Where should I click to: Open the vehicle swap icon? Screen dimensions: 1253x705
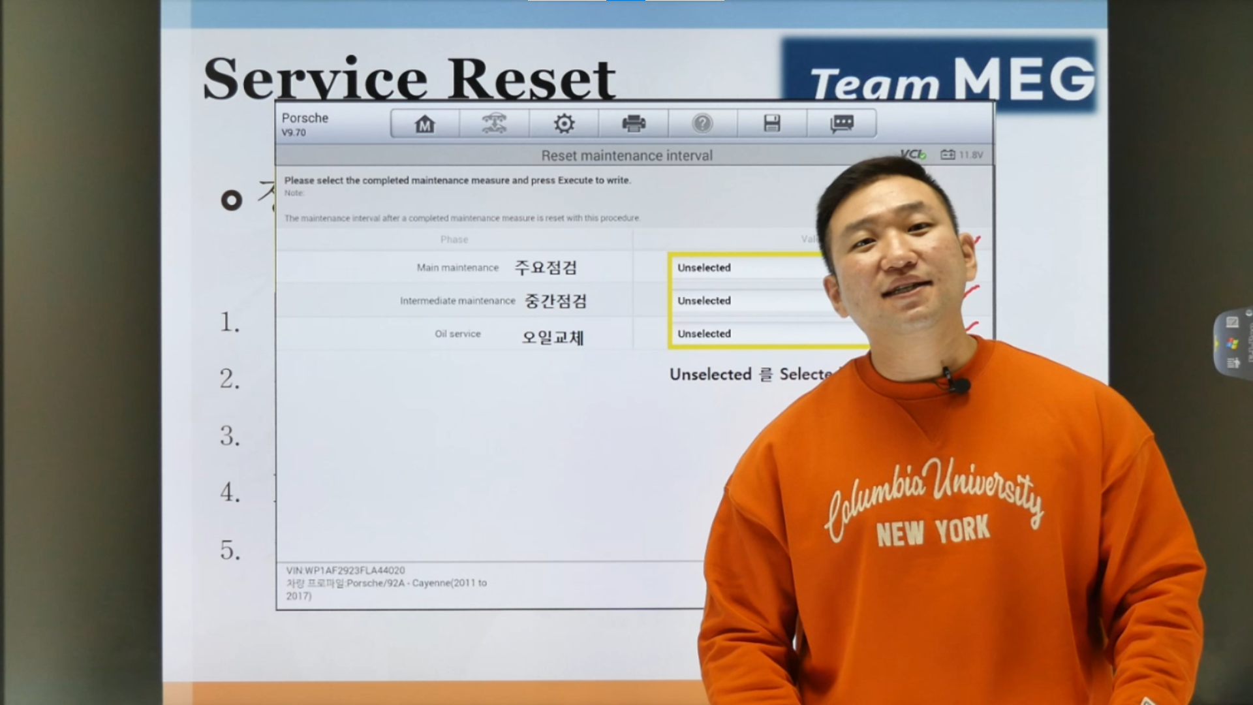click(494, 123)
